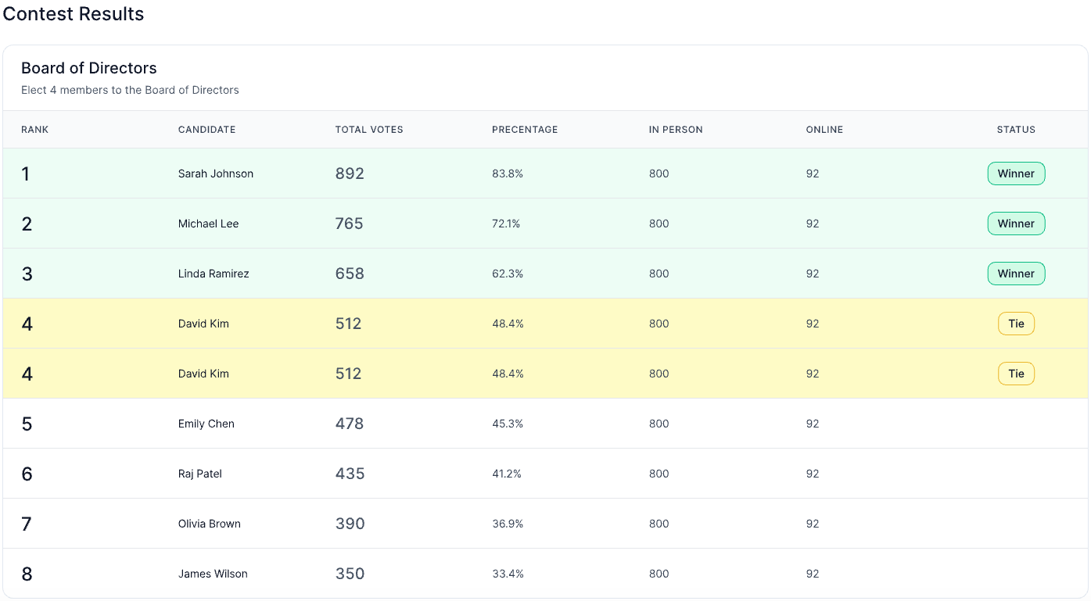The image size is (1091, 601).
Task: Click candidate name Emily Chen
Action: 206,424
